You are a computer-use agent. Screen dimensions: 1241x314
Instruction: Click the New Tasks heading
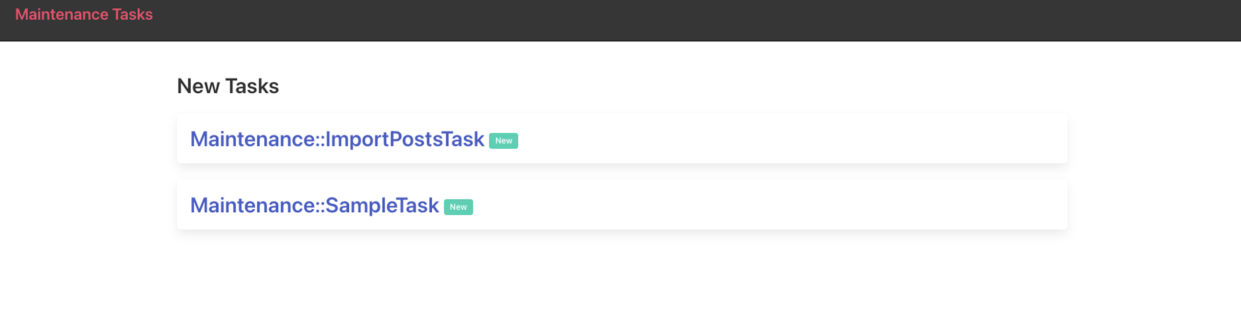click(x=228, y=86)
